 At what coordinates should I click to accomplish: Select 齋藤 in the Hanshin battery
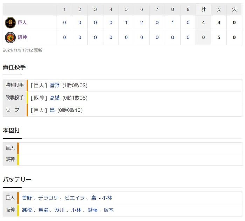click(93, 210)
